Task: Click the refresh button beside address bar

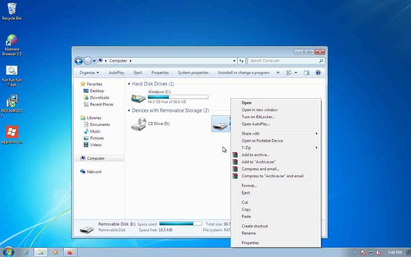Action: pos(242,61)
